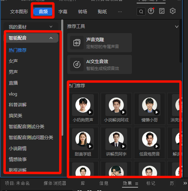This screenshot has height=191, width=188.
Task: Select the 热门推荐 category
Action: point(18,50)
